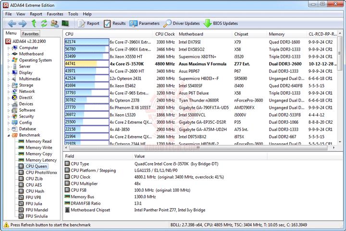
Task: Select the 62174 score bar row
Action: pyautogui.click(x=86, y=42)
